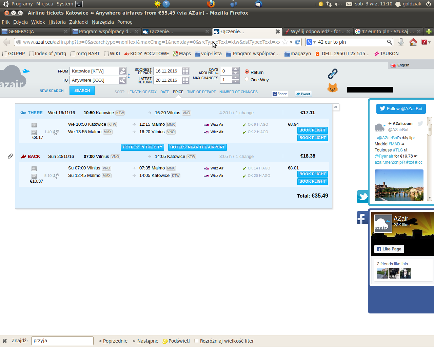Open the calendar for the soonest departure date
Viewport: 434px width, 347px height.
pos(185,71)
